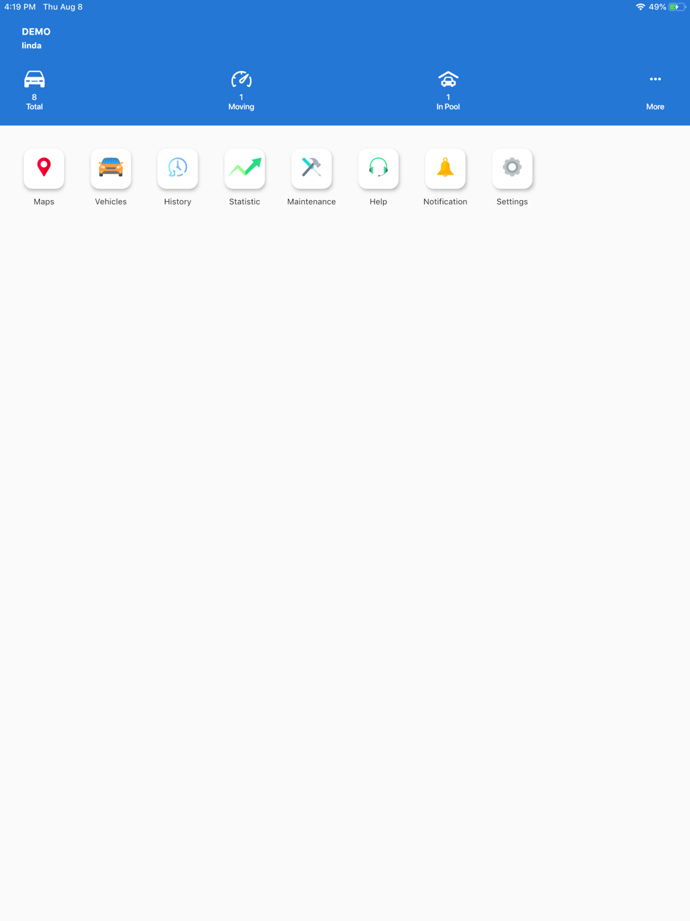Tap the "More" label

tap(655, 107)
